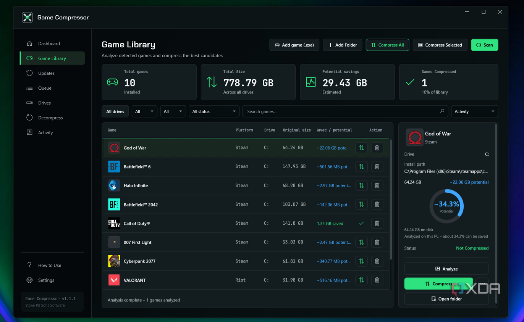The height and width of the screenshot is (322, 524).
Task: Expand the All status dropdown
Action: click(214, 111)
